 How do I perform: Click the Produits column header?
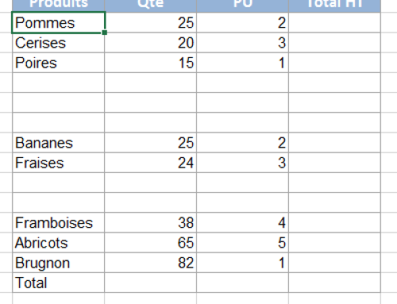pos(58,6)
